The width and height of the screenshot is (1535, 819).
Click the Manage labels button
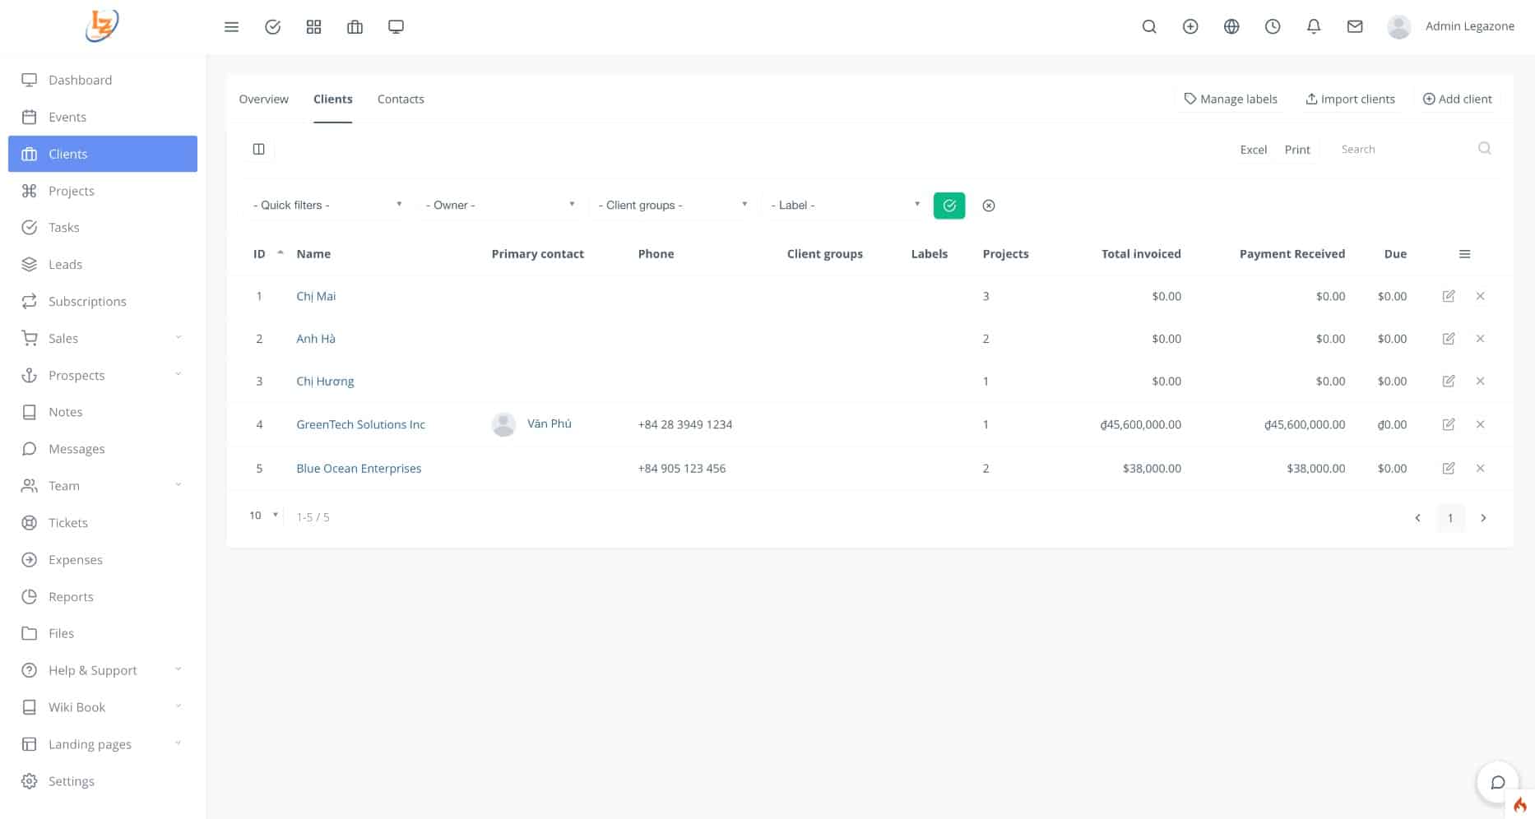click(1231, 99)
